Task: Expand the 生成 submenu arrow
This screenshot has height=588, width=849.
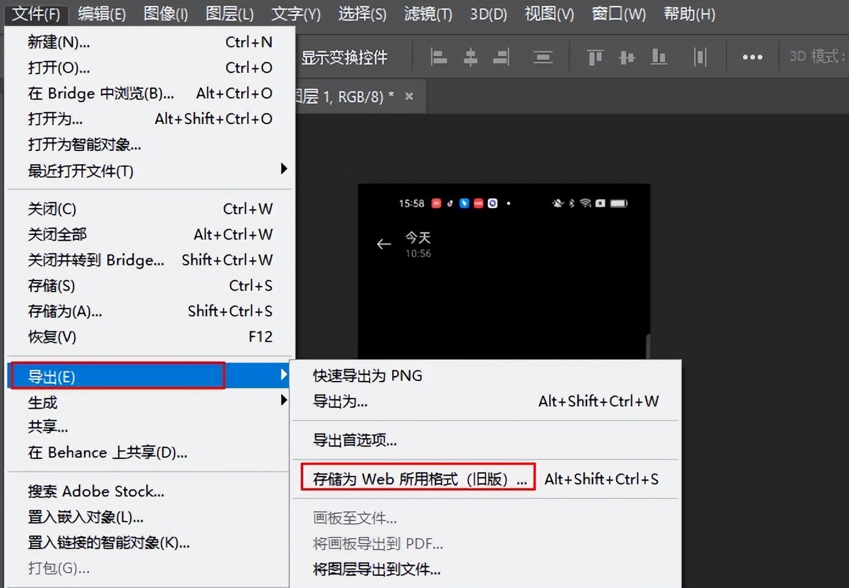Action: [x=283, y=401]
